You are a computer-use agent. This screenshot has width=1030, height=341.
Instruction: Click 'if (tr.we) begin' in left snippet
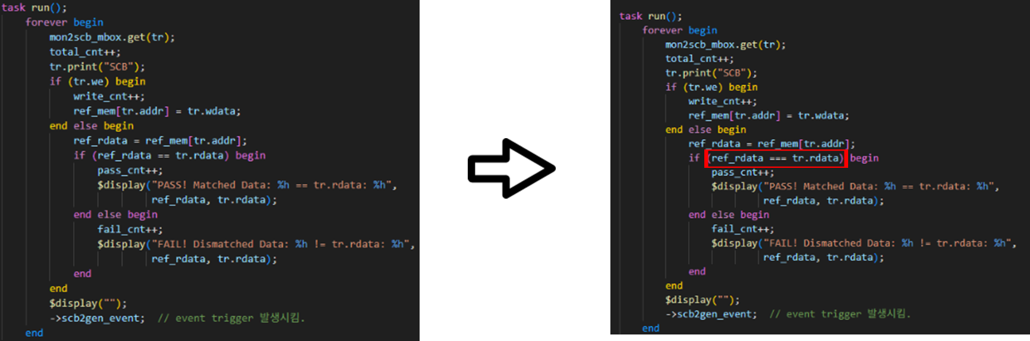click(97, 81)
